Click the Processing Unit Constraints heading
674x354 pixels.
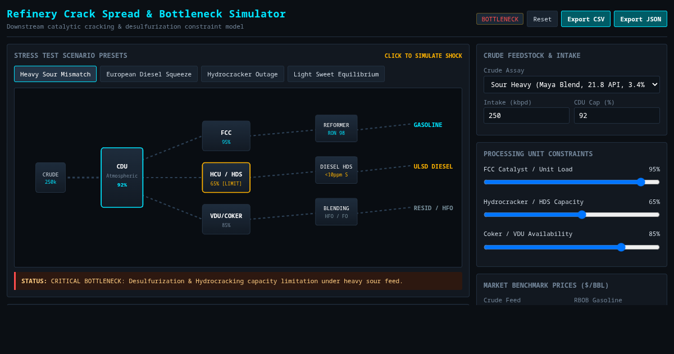pyautogui.click(x=538, y=154)
